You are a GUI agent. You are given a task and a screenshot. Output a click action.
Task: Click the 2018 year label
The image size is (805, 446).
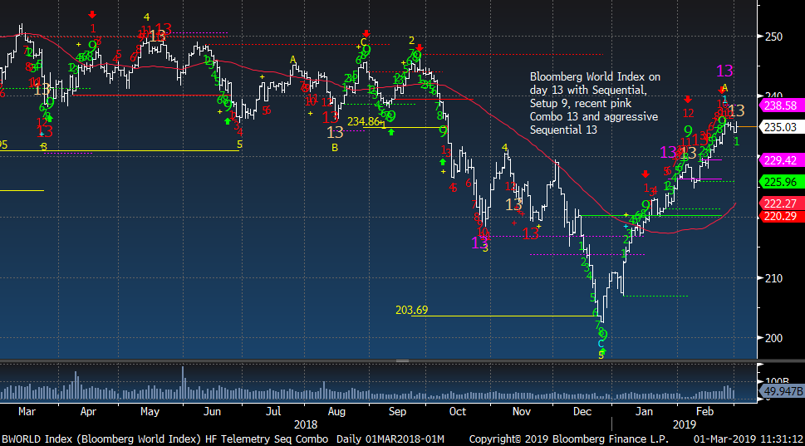tap(306, 425)
